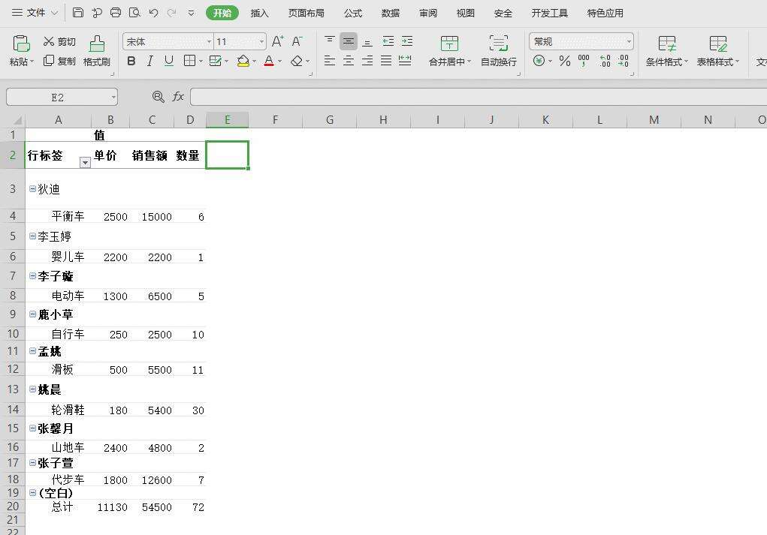Open the number format dropdown 常规
This screenshot has width=767, height=535.
(x=629, y=41)
